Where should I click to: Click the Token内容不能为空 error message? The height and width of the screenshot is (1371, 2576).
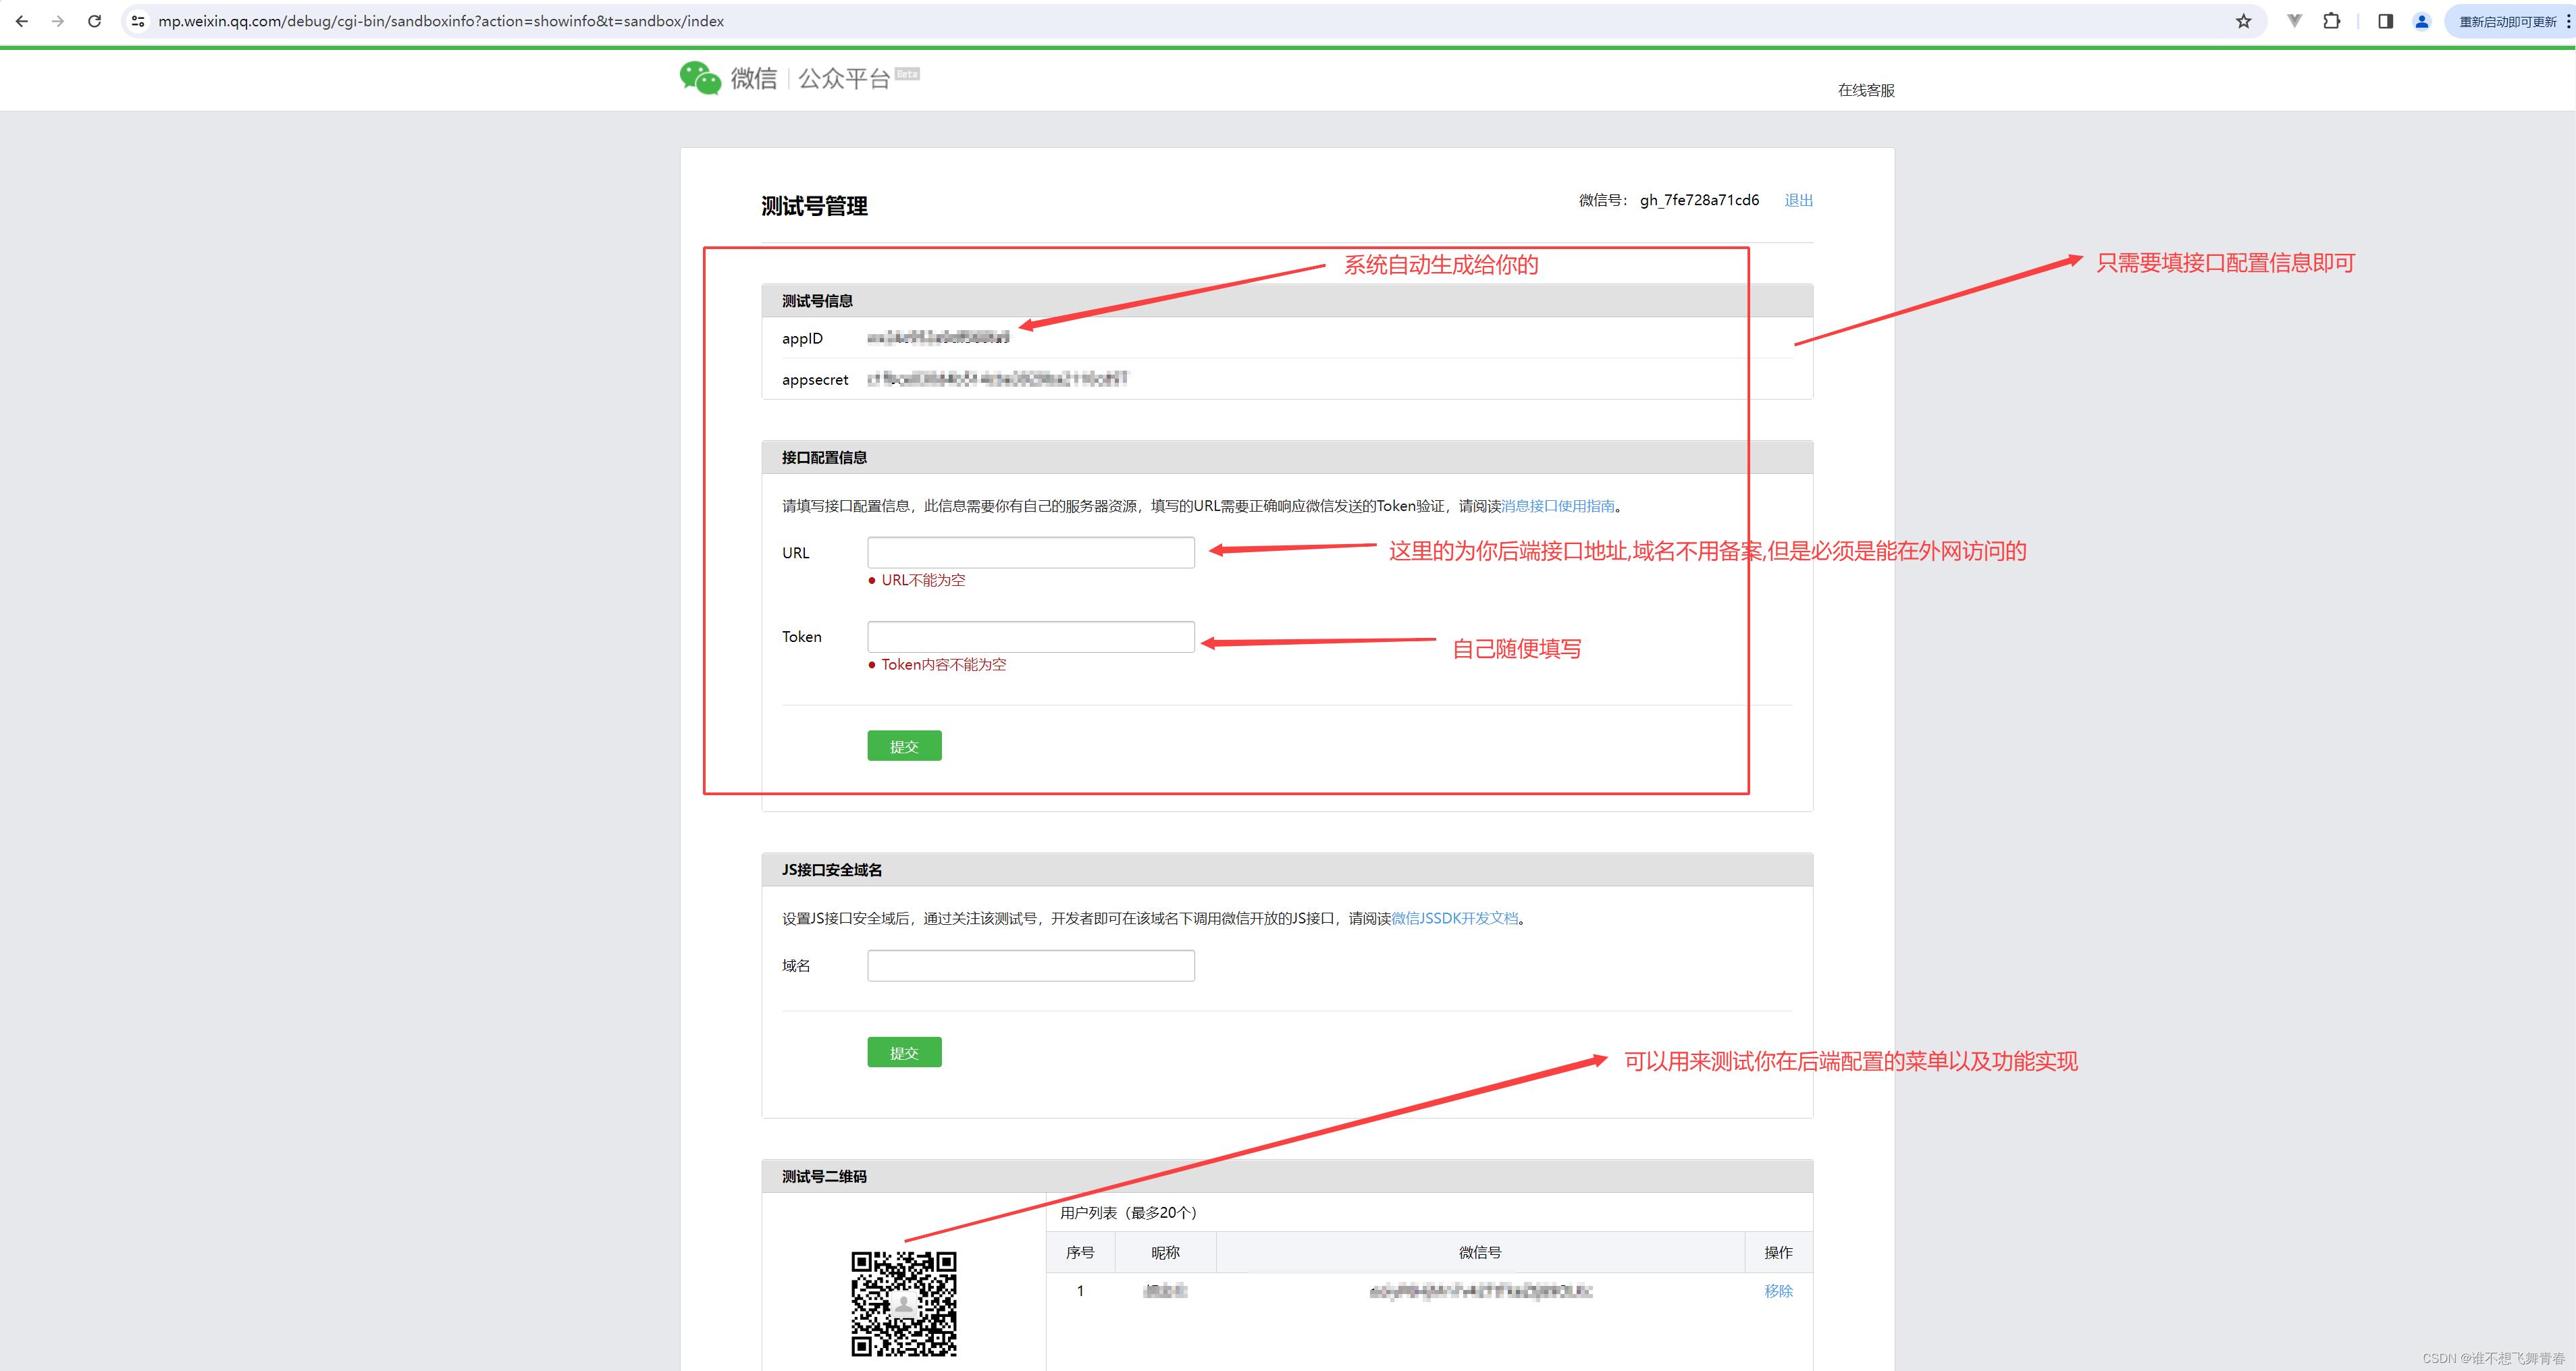tap(944, 664)
